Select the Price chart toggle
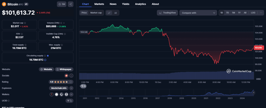266x108 pixels. [84, 13]
